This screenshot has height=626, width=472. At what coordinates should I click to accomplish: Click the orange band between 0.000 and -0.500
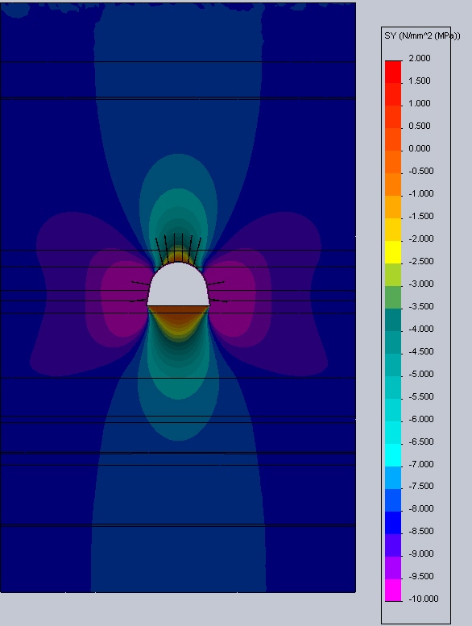pyautogui.click(x=393, y=162)
